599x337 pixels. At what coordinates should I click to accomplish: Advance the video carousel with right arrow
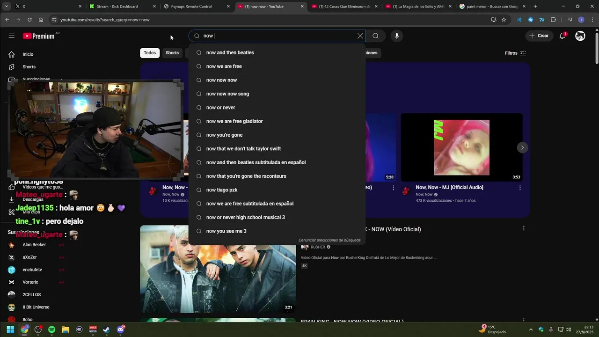[x=522, y=147]
